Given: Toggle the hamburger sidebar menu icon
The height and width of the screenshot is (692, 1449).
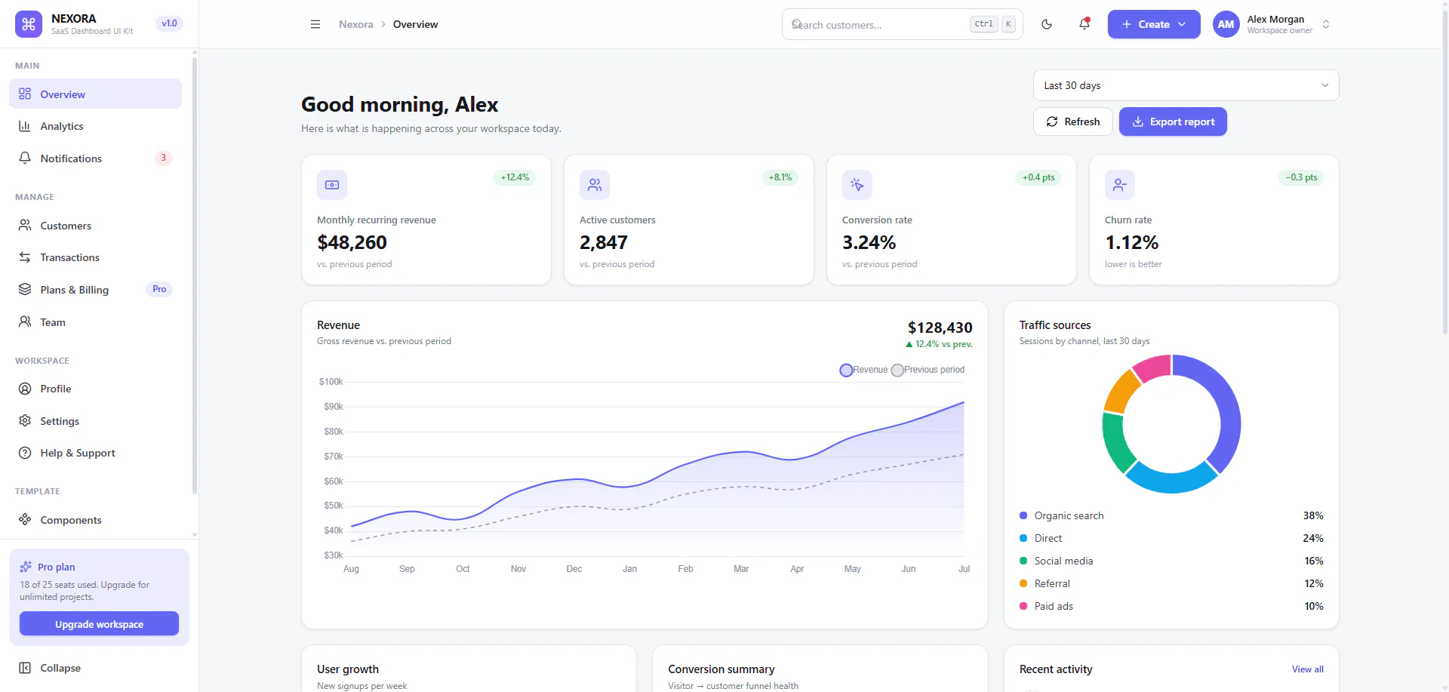Looking at the screenshot, I should (315, 24).
